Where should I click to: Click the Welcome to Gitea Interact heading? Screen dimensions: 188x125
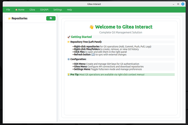tap(124, 27)
